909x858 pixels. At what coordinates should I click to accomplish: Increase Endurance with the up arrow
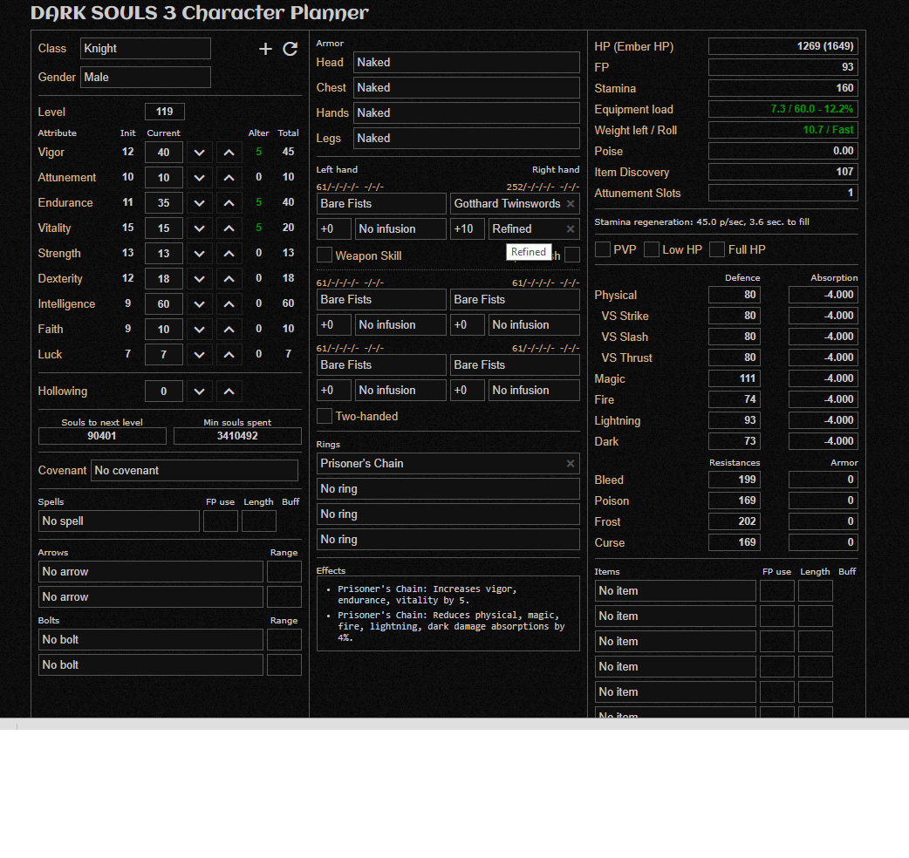tap(229, 203)
